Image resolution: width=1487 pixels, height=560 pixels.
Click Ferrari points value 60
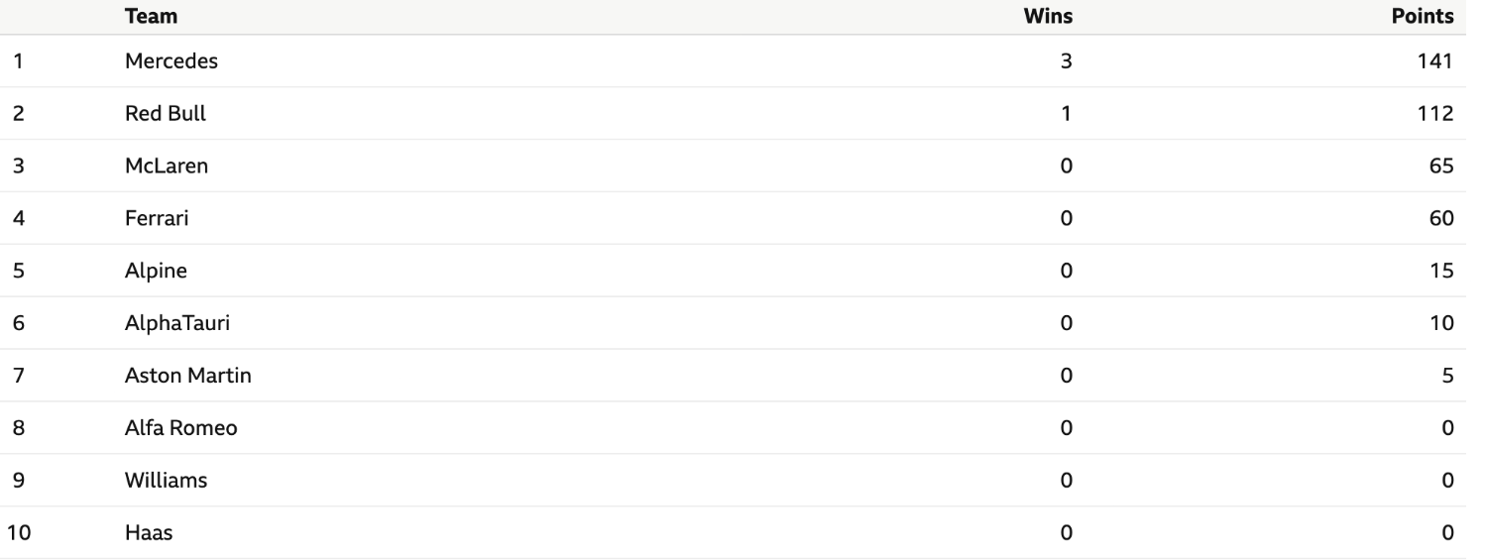pos(1441,218)
